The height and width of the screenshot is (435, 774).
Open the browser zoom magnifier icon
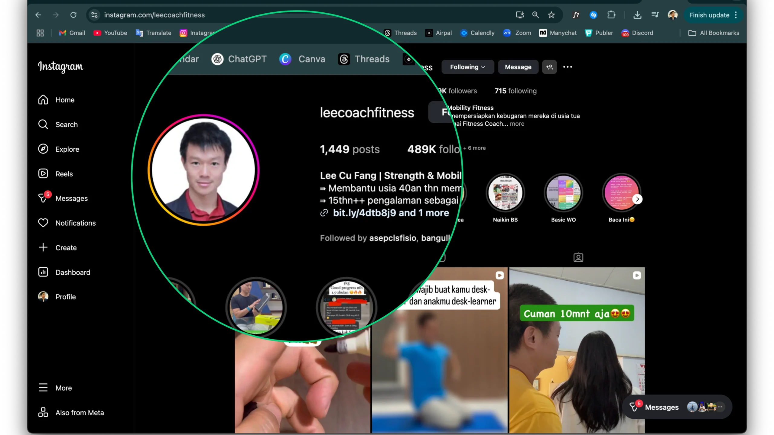(535, 15)
